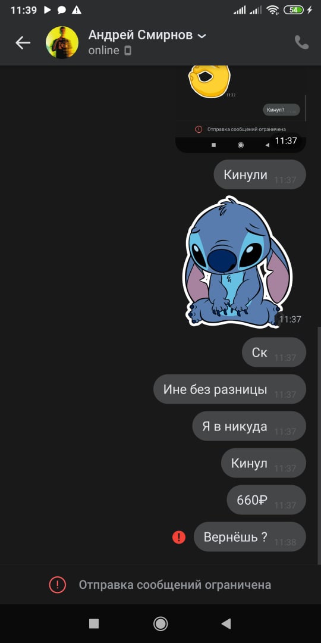Click the chat scrollbar on right edge
Image resolution: width=321 pixels, height=643 pixels.
319,446
